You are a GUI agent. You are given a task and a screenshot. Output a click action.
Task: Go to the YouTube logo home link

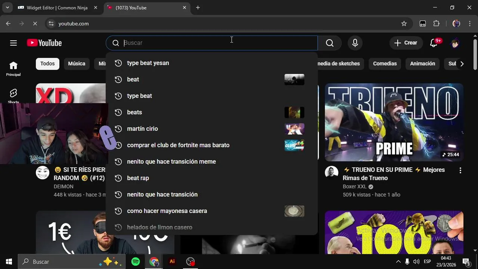click(44, 43)
